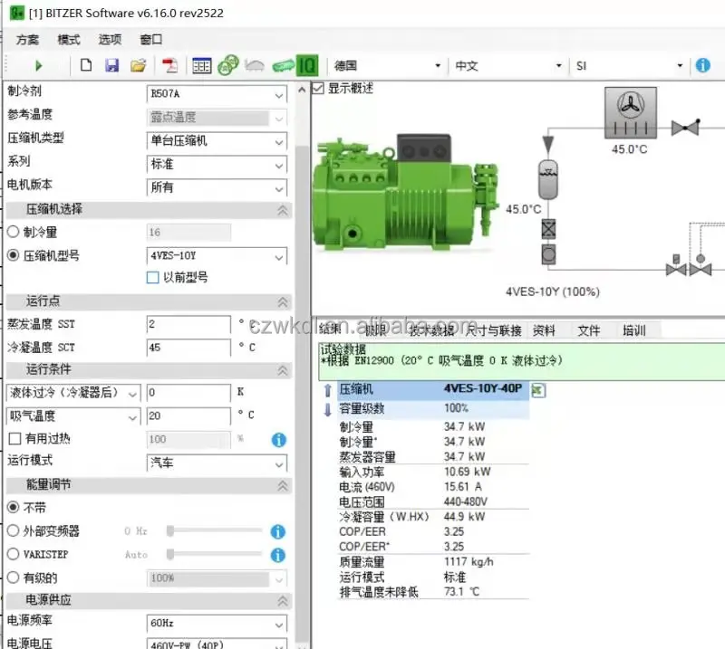
Task: Open the 选项 menu
Action: pyautogui.click(x=110, y=40)
